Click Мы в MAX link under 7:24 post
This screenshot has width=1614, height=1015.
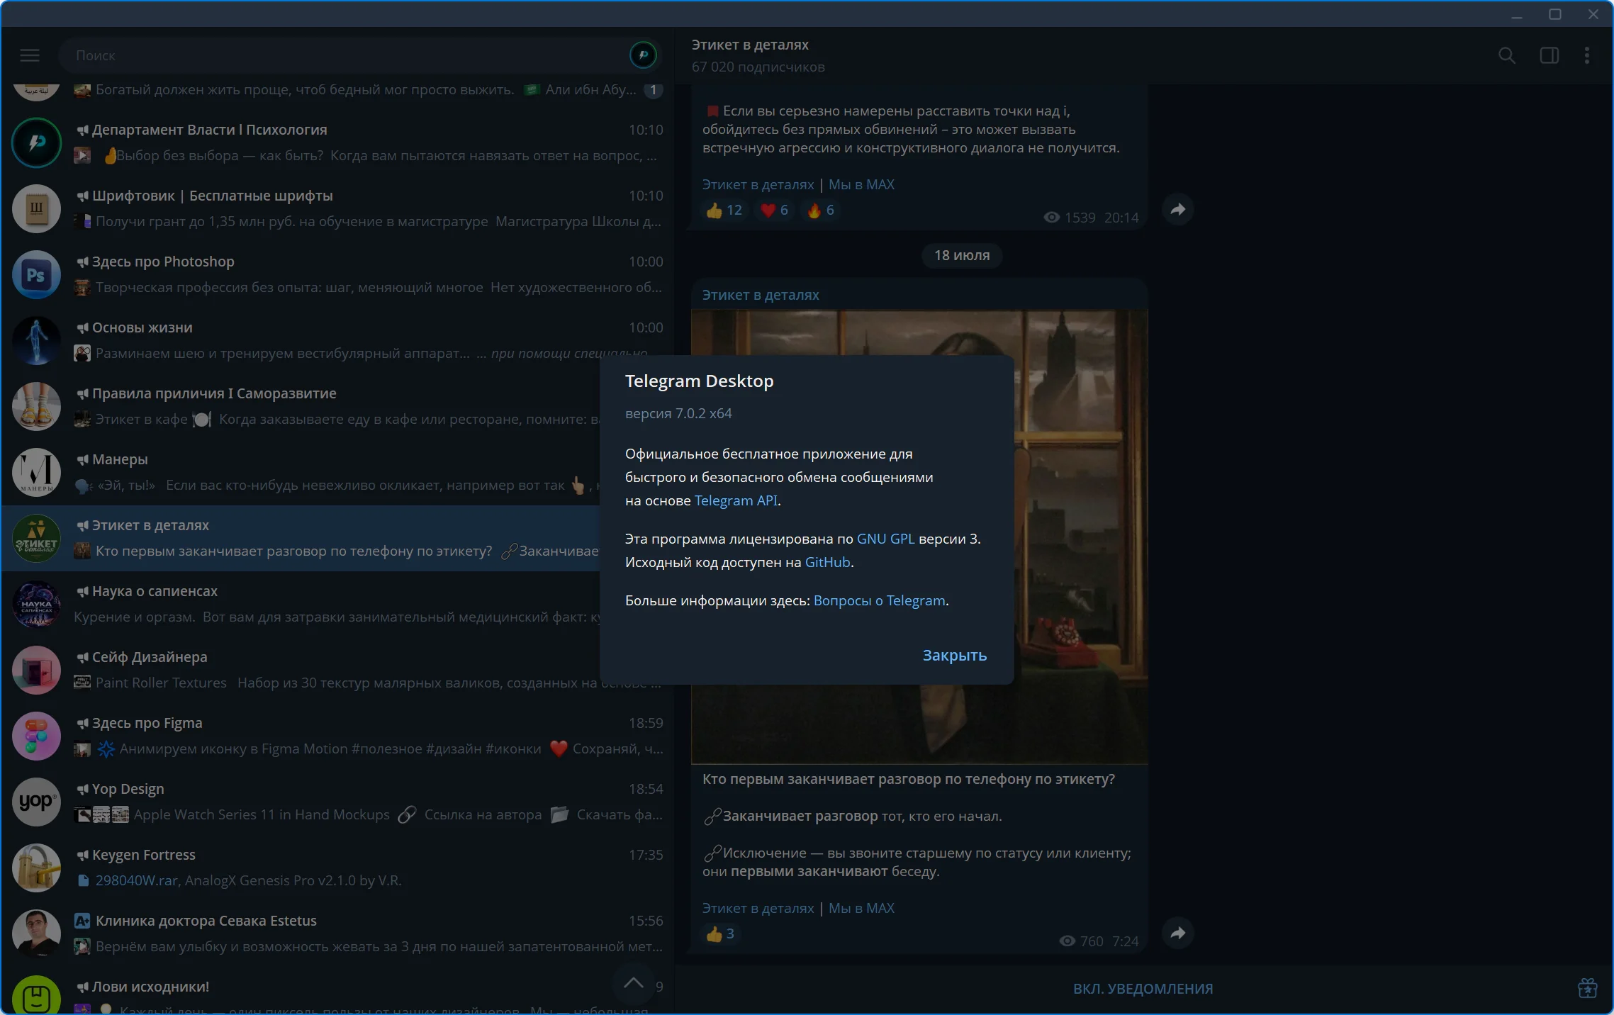[x=861, y=908]
